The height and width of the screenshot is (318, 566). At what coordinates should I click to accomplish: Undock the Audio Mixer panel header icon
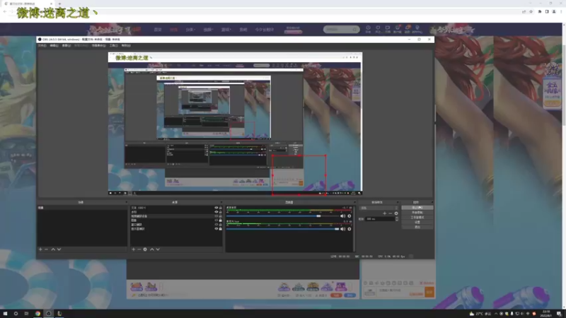354,202
